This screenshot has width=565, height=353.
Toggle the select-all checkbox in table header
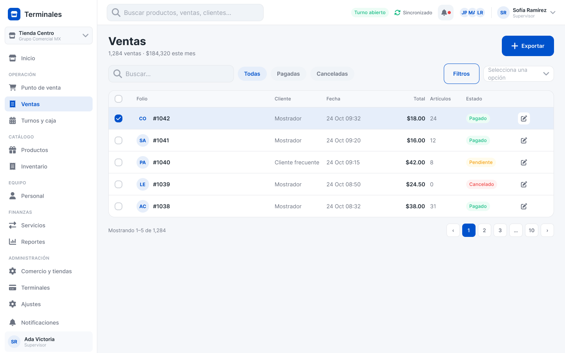pos(118,99)
